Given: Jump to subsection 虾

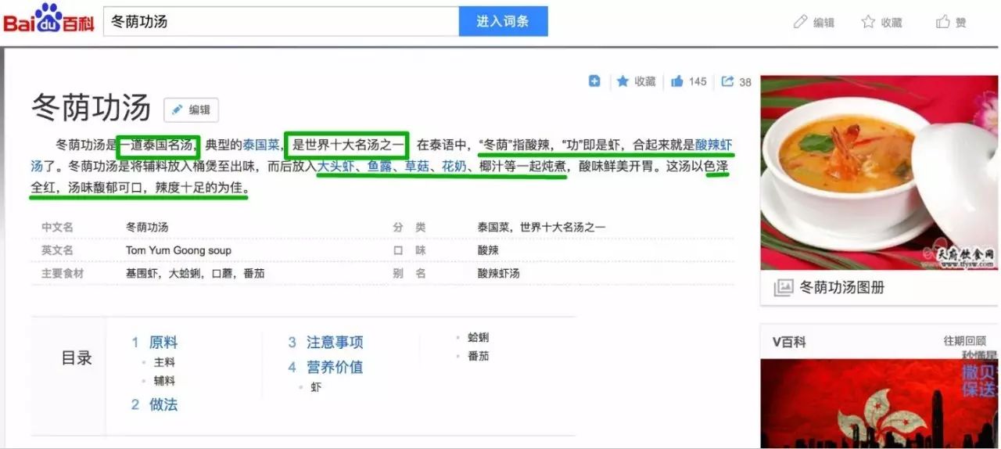Looking at the screenshot, I should coord(316,387).
